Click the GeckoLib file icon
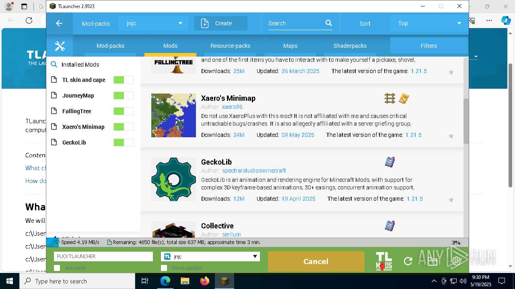The height and width of the screenshot is (289, 515). 54,142
